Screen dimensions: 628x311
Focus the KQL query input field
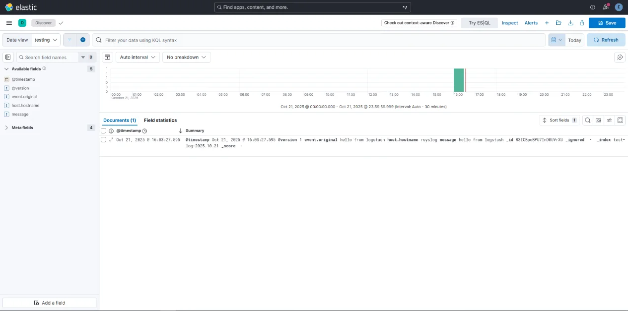coord(319,40)
